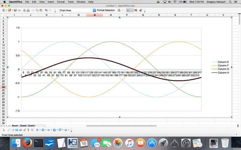
Task: Open Firefox from the dock
Action: pyautogui.click(x=27, y=143)
